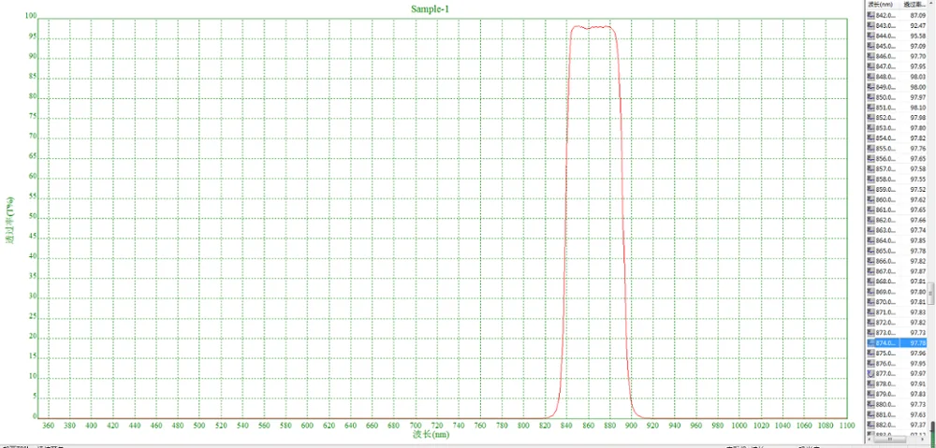Click the row icon beside 852.0 nm
Screen dimensions: 936x448
click(870, 118)
